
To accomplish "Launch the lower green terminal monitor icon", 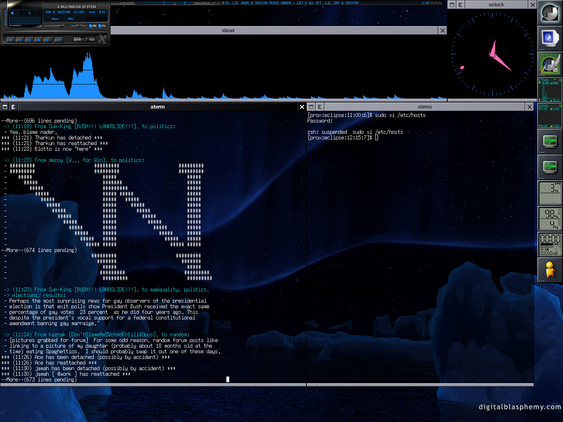I will point(550,167).
